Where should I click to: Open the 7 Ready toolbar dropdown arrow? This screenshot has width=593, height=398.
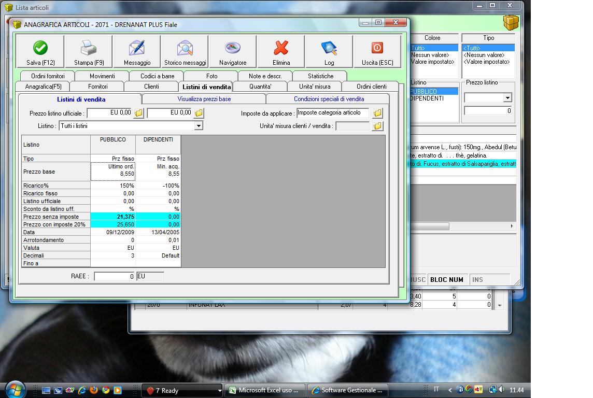pos(219,390)
